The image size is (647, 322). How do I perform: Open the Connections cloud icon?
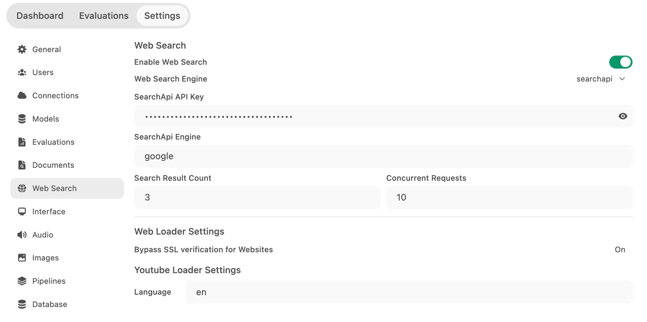pyautogui.click(x=22, y=95)
